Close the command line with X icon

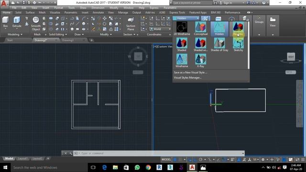[66, 153]
